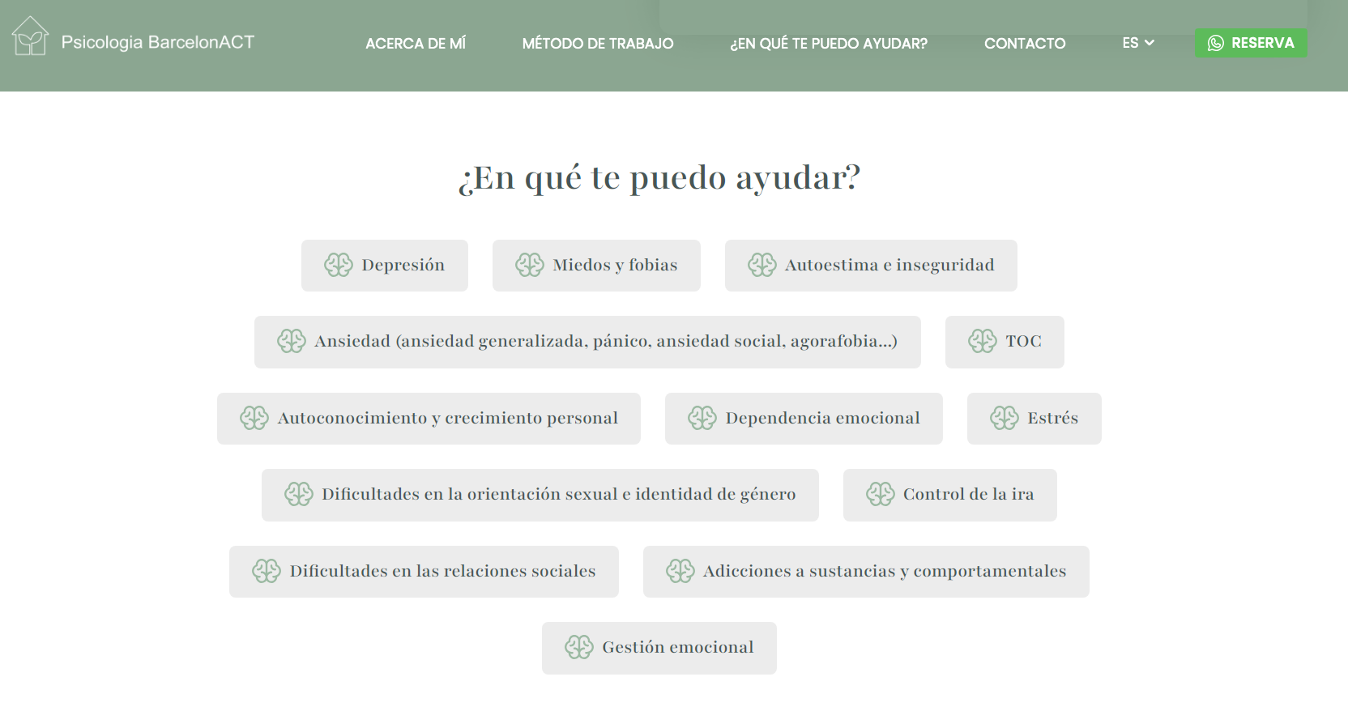This screenshot has height=711, width=1348.
Task: Go to Método de trabajo in navigation
Action: point(598,44)
